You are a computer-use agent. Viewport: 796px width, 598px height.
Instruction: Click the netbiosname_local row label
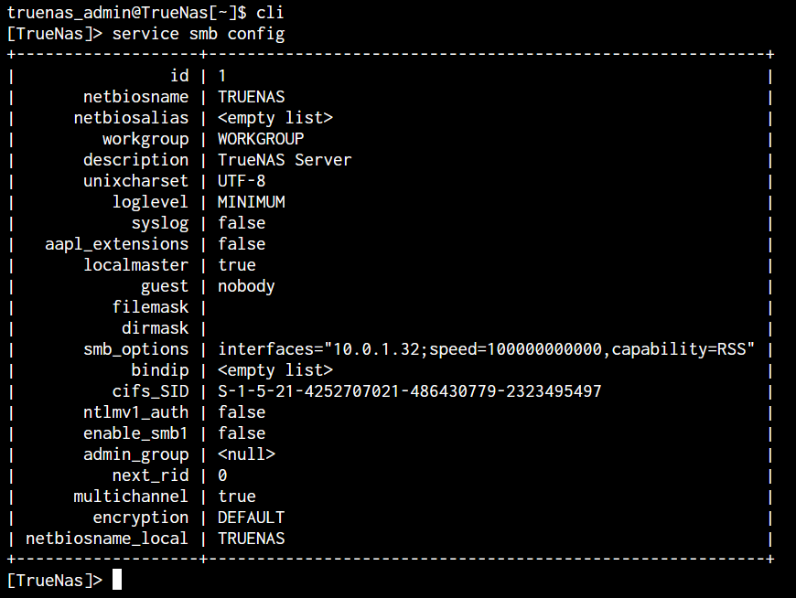coord(107,539)
